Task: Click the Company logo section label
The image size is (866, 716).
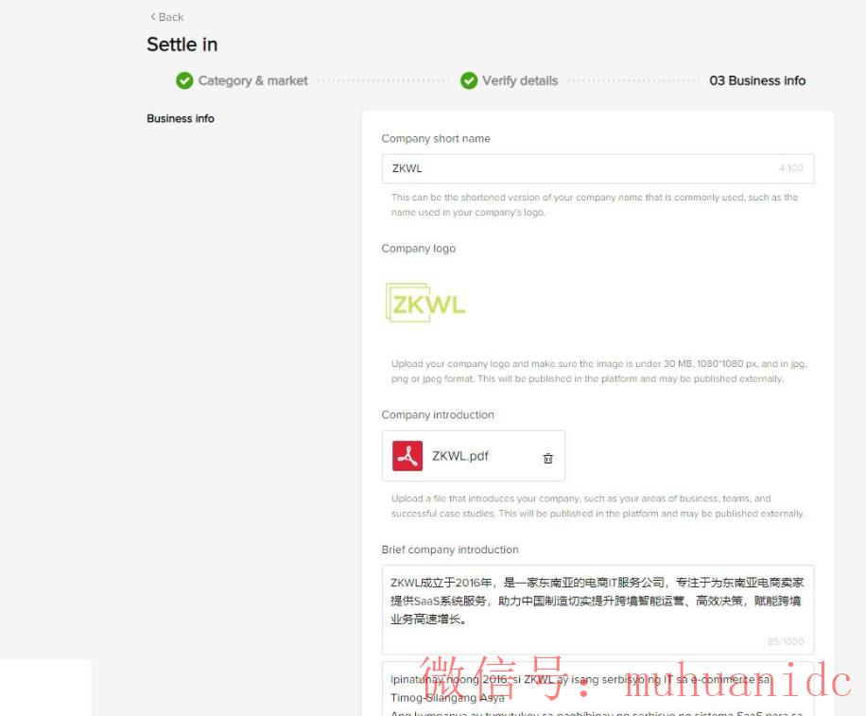Action: click(x=419, y=249)
